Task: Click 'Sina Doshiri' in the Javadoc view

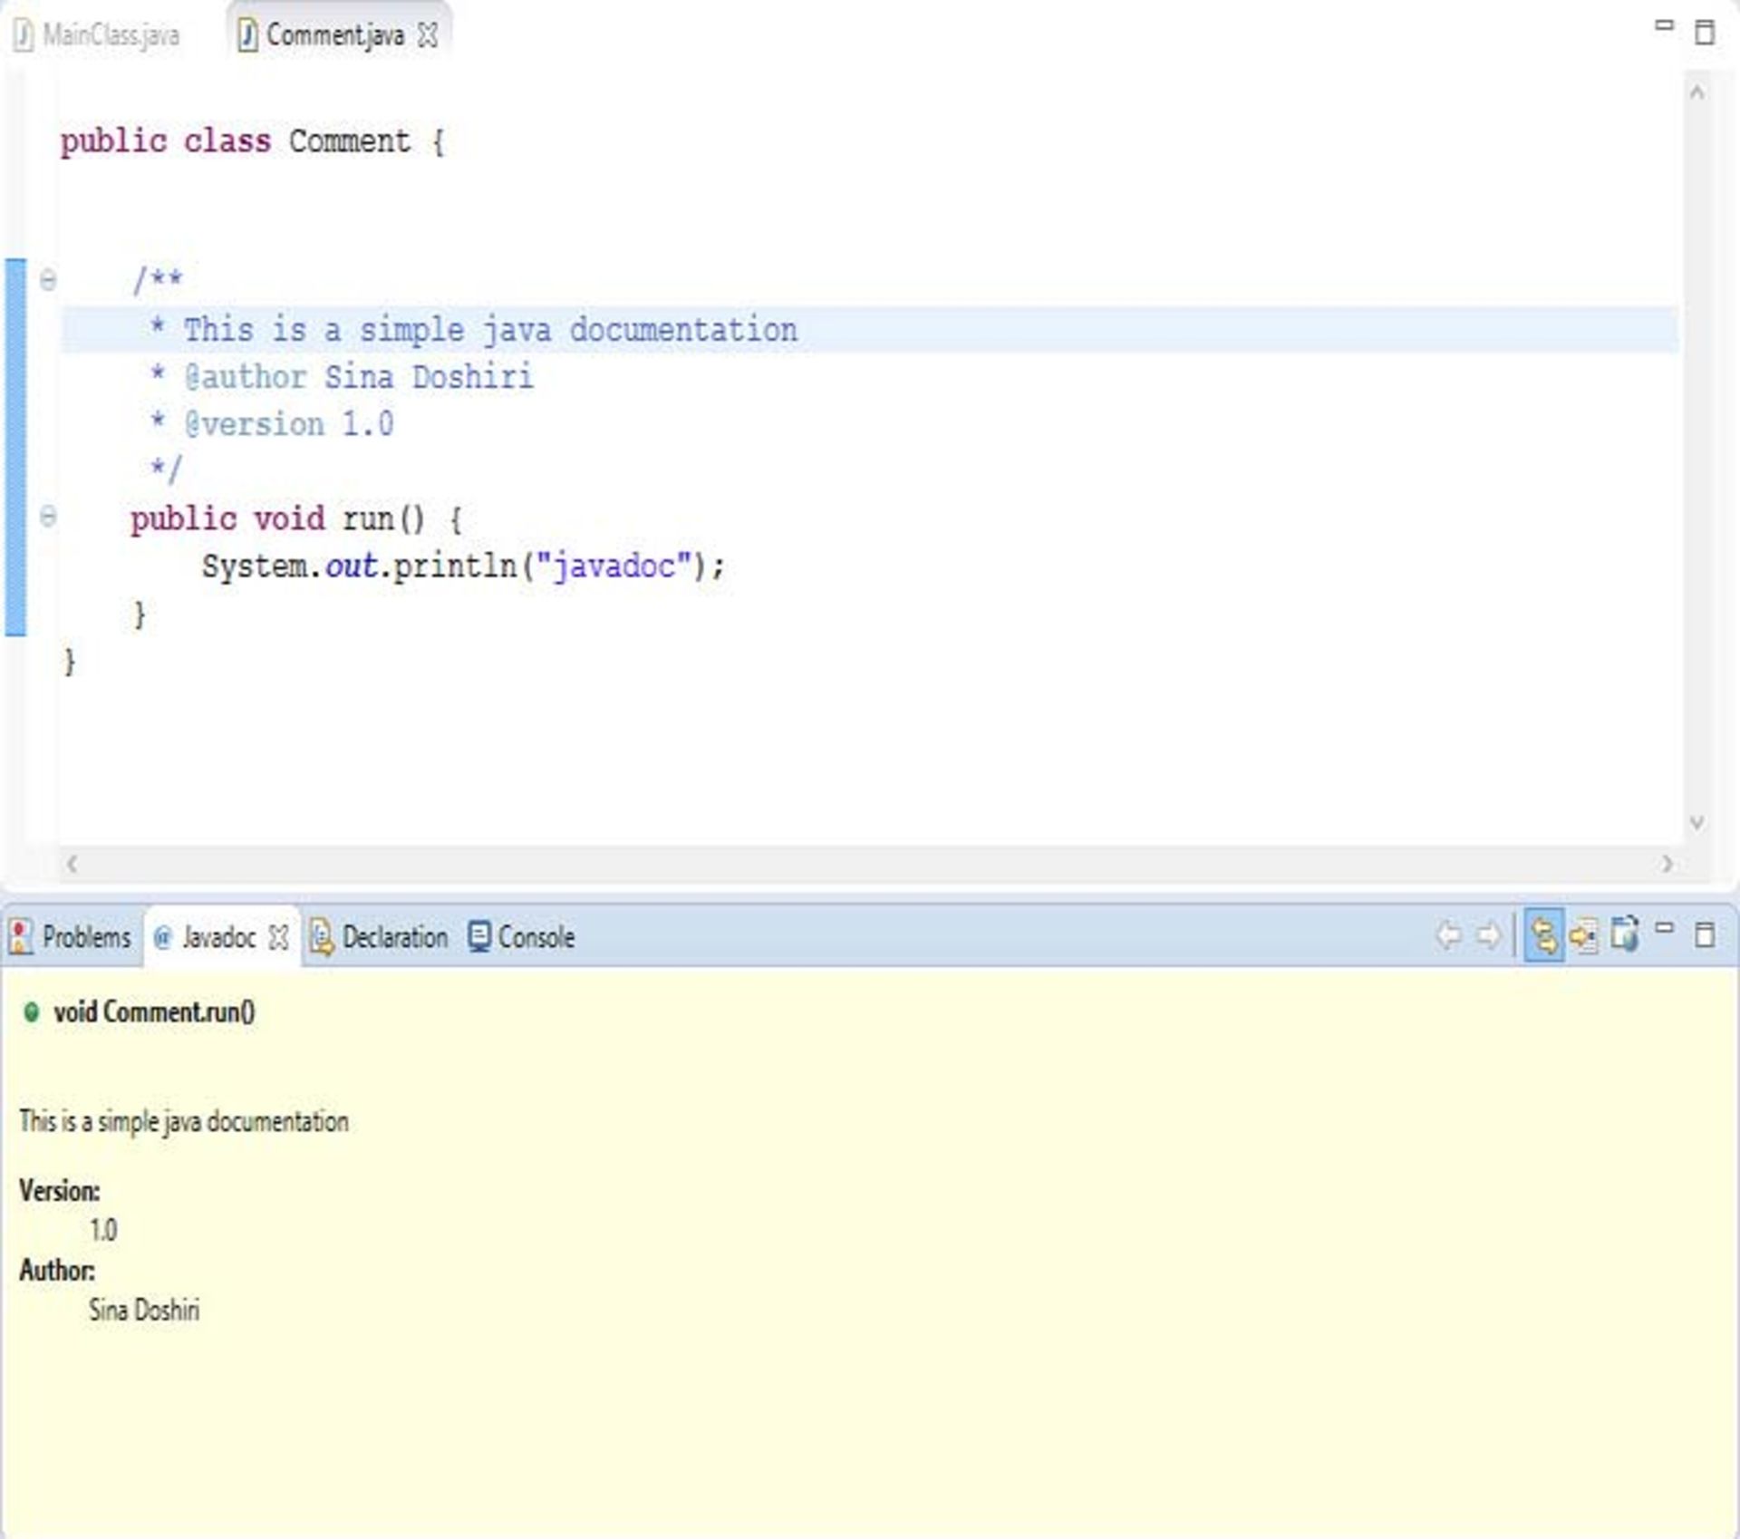Action: coord(144,1311)
